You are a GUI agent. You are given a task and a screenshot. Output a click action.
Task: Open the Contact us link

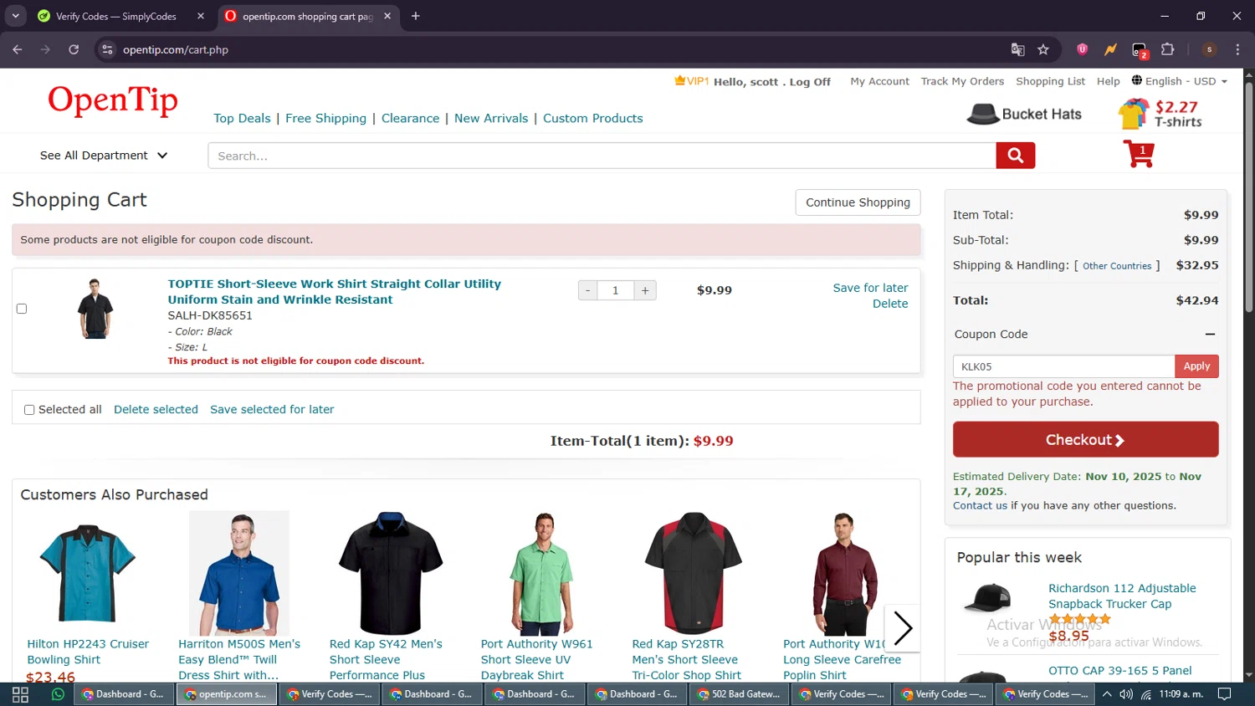(980, 505)
